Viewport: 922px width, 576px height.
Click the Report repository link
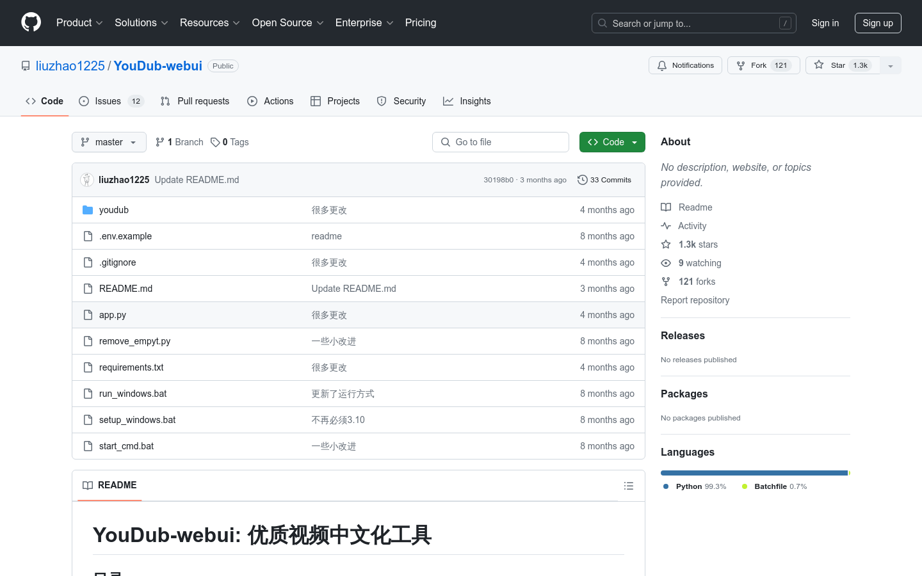pos(695,300)
